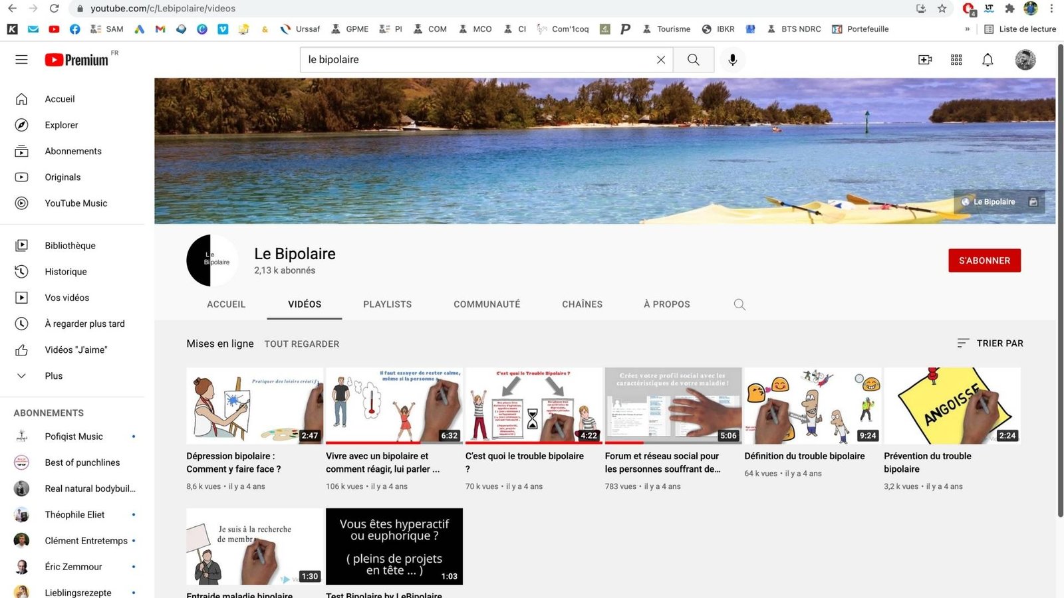Viewport: 1064px width, 598px height.
Task: Open the Urssaf bookmark
Action: (x=300, y=29)
